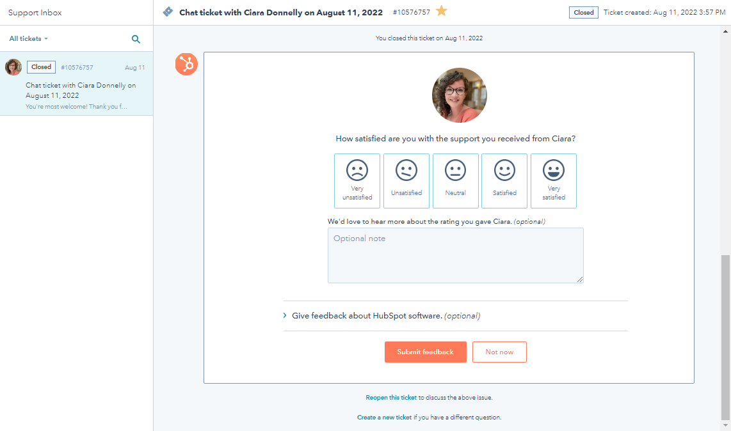Select the Very unsatisfied frown icon

click(357, 180)
